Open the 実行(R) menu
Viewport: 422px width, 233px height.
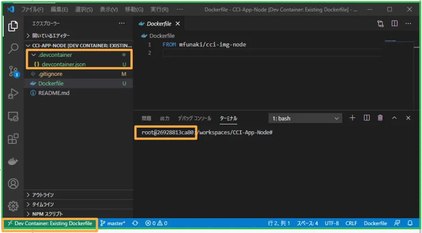pos(160,9)
